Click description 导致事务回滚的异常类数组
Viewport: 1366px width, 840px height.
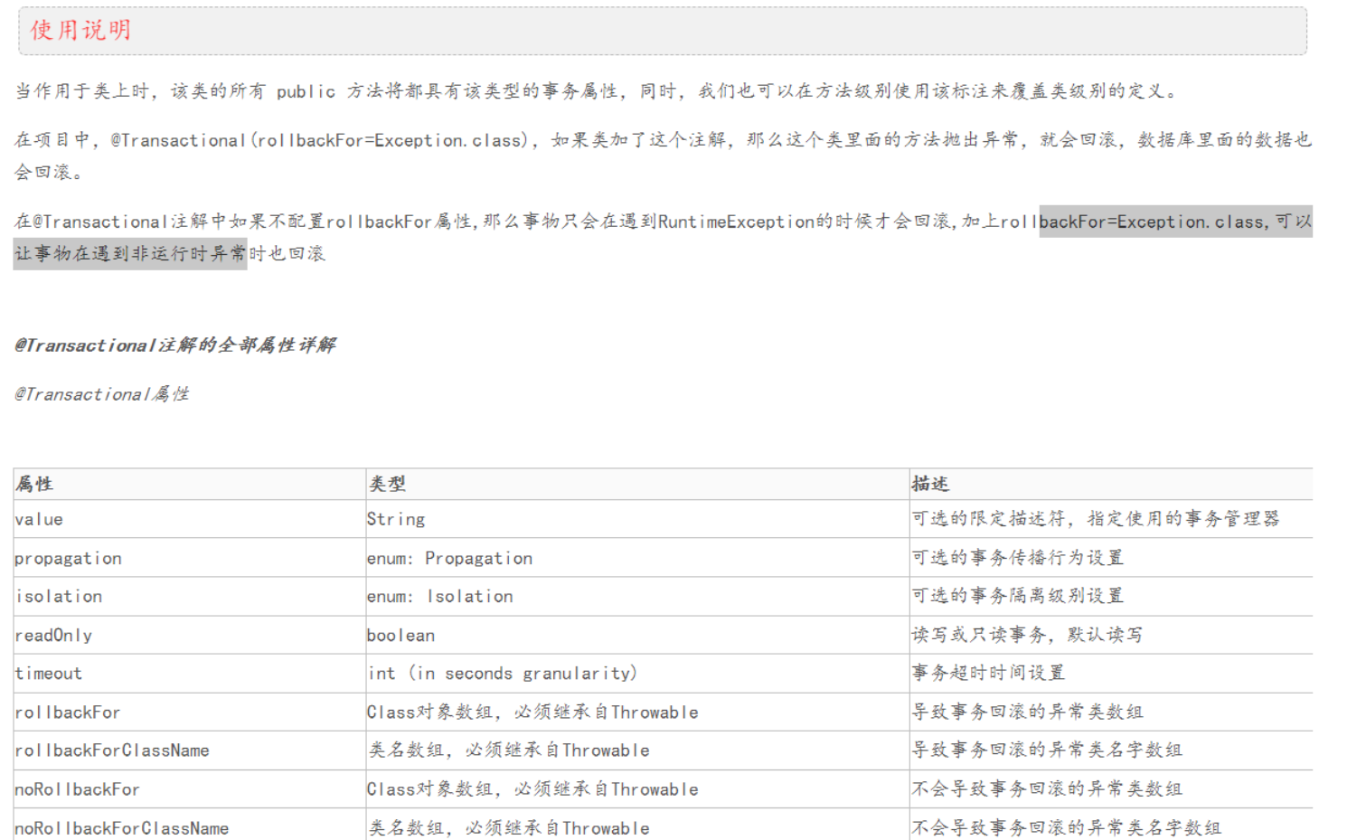tap(1027, 712)
